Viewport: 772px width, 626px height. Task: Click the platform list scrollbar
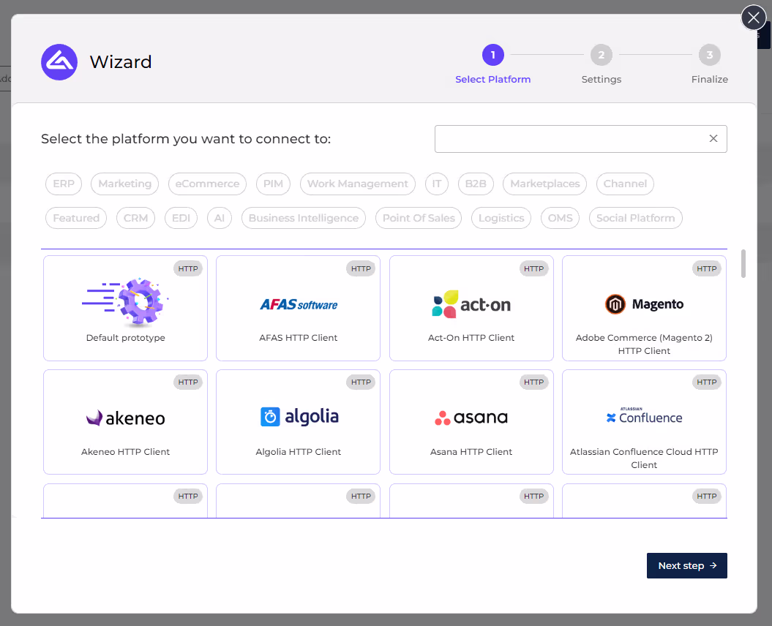(743, 264)
